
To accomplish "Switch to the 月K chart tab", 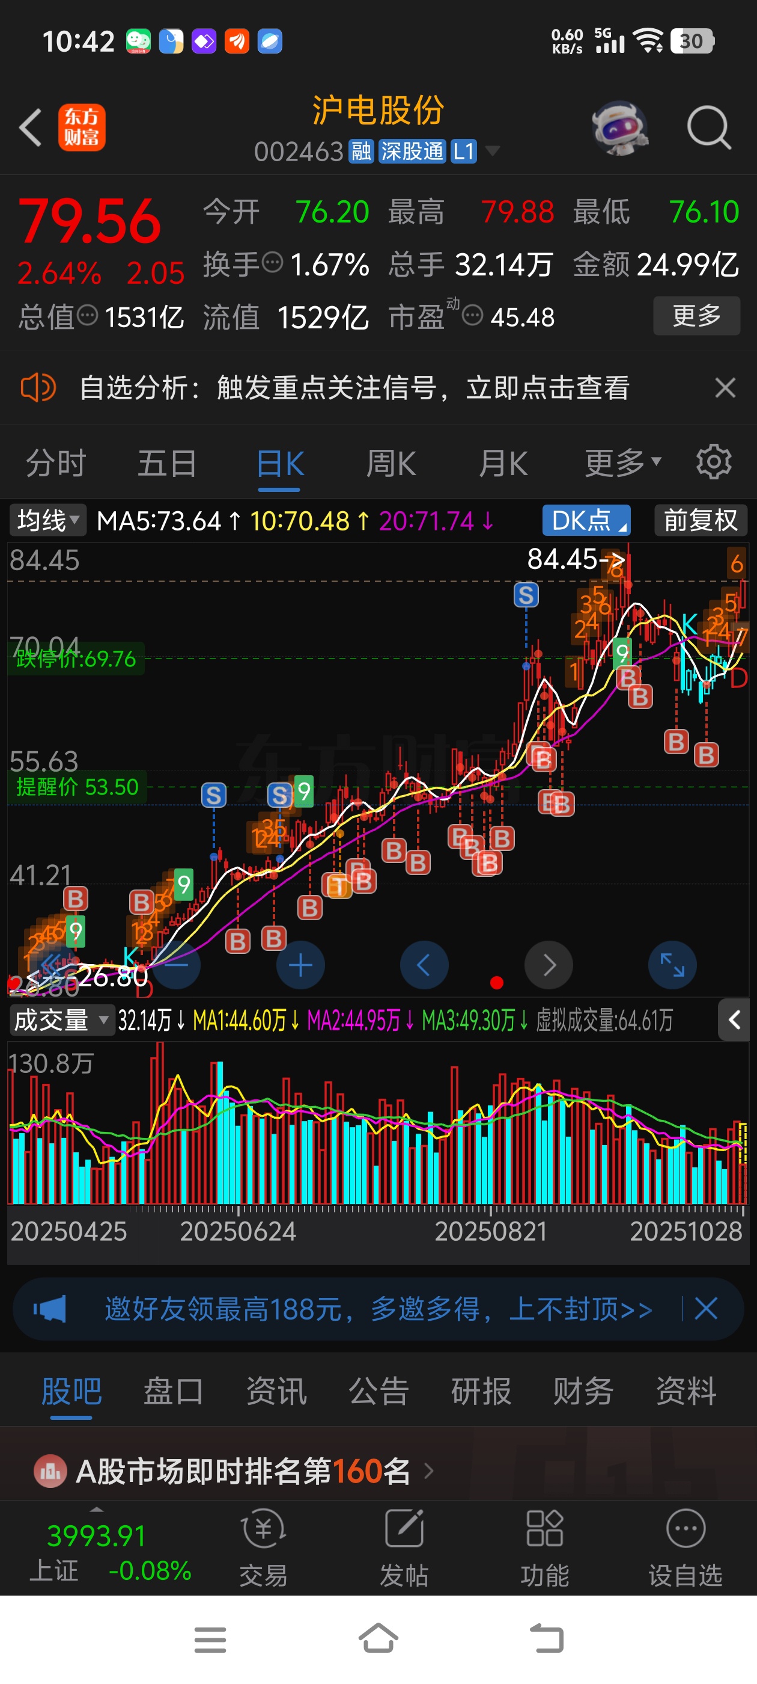I will 503,464.
